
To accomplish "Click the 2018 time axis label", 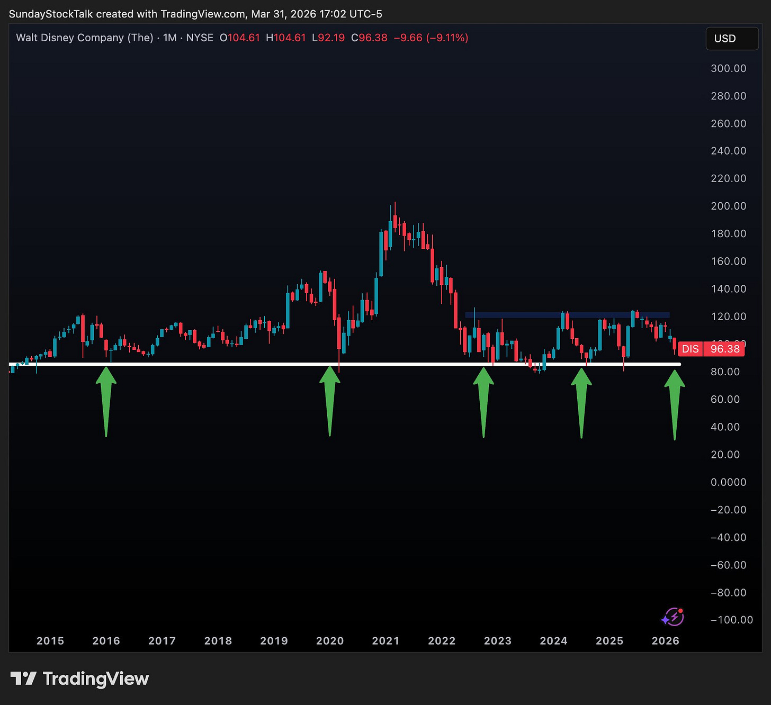I will 218,641.
